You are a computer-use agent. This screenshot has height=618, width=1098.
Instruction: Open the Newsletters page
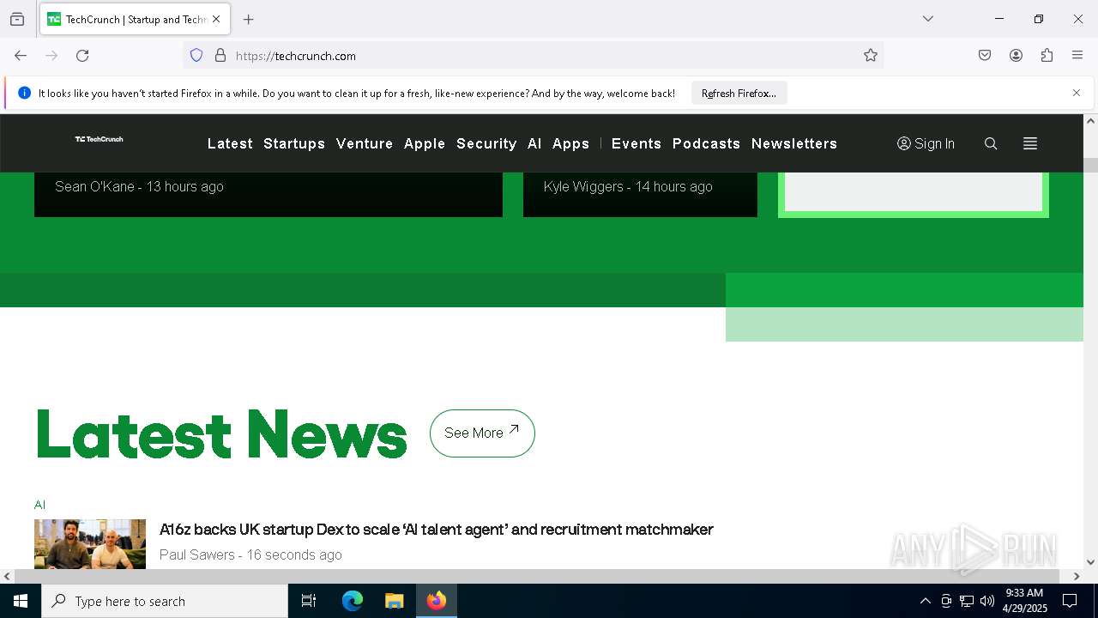coord(794,143)
